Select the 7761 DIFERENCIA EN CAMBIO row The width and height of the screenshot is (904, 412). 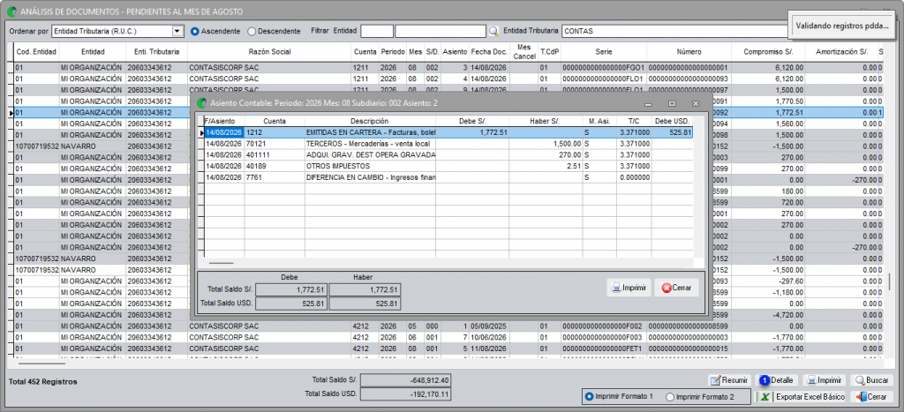point(448,177)
